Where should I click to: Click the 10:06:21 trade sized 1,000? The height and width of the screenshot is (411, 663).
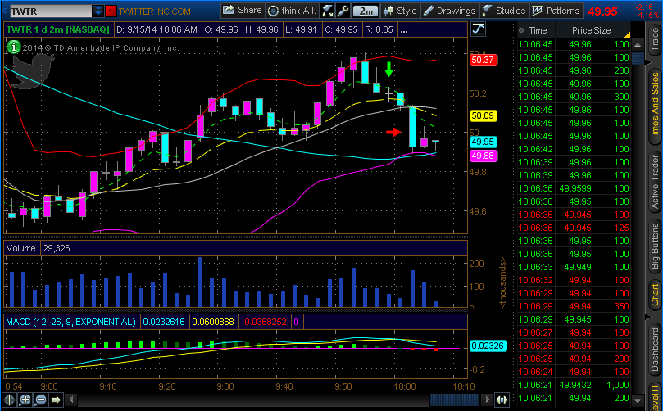574,385
